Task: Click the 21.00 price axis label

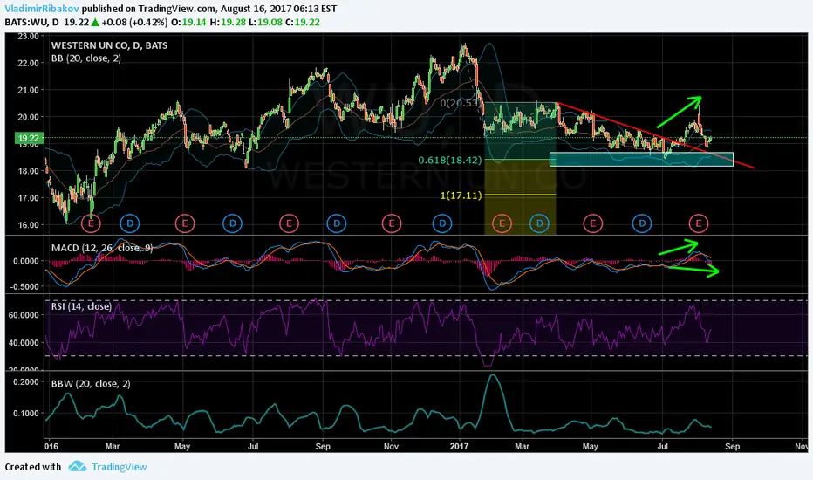Action: tap(28, 90)
